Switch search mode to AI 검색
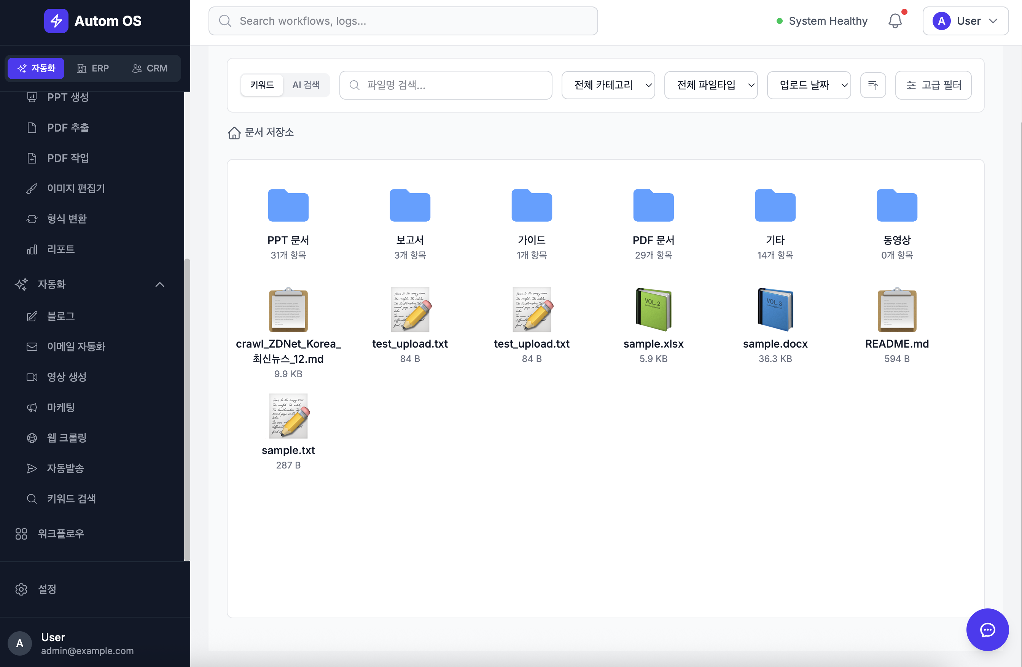1022x667 pixels. pos(306,85)
